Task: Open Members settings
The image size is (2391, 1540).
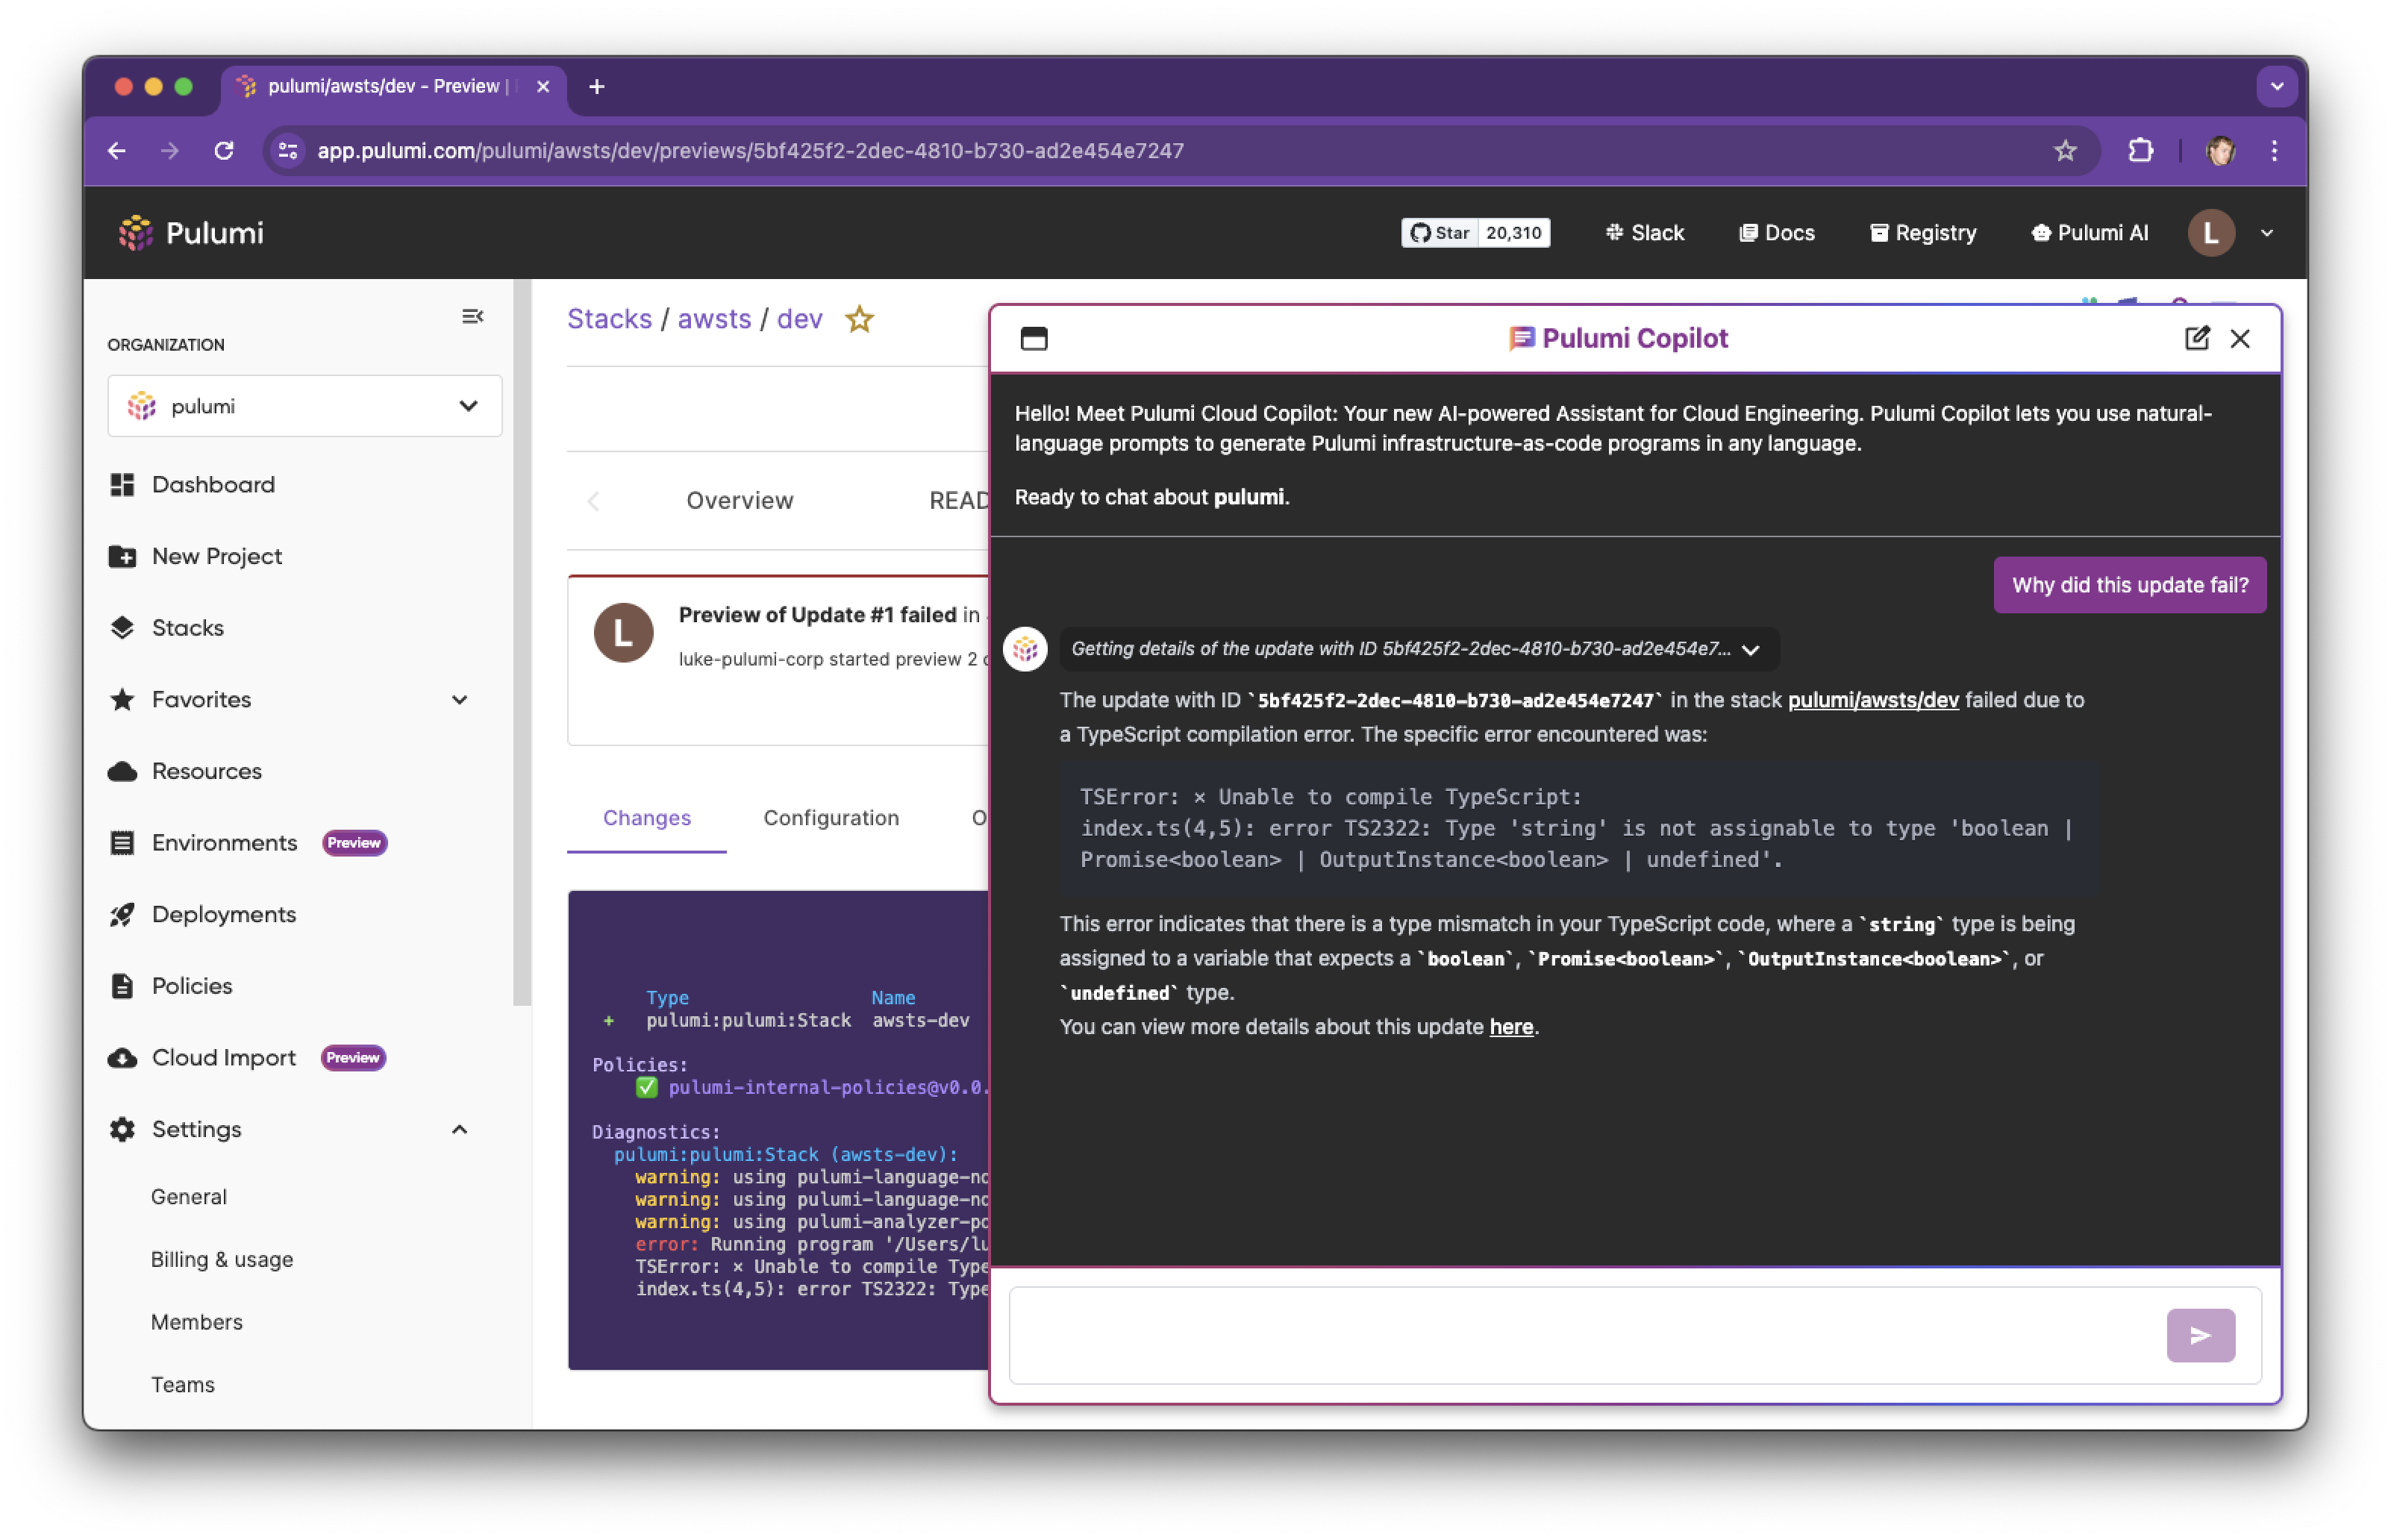Action: 197,1322
